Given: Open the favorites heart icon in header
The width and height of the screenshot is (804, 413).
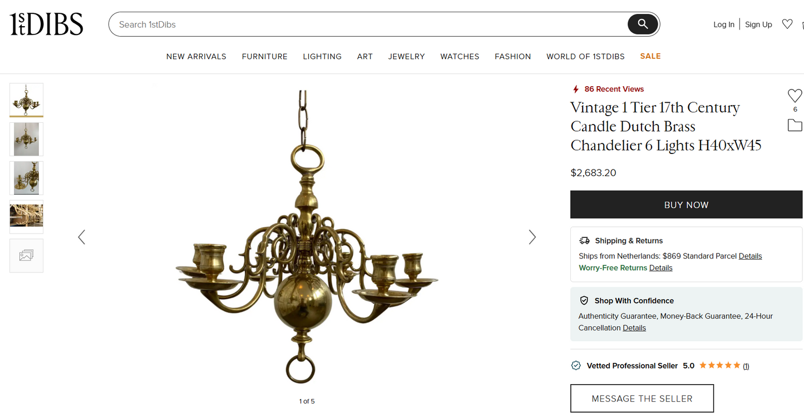Looking at the screenshot, I should (787, 24).
